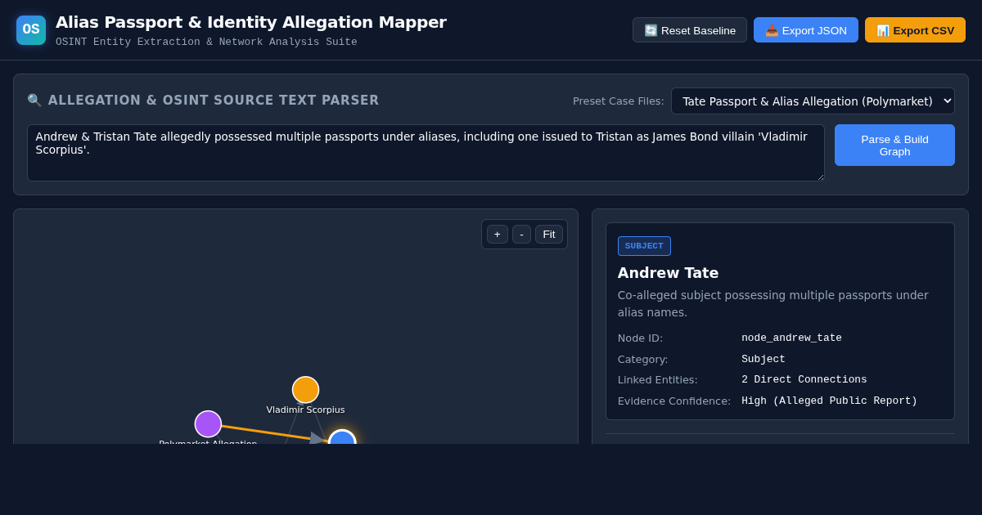
Task: Click the 'Alias Passport & Identity Allegation Mapper' title
Action: (251, 22)
